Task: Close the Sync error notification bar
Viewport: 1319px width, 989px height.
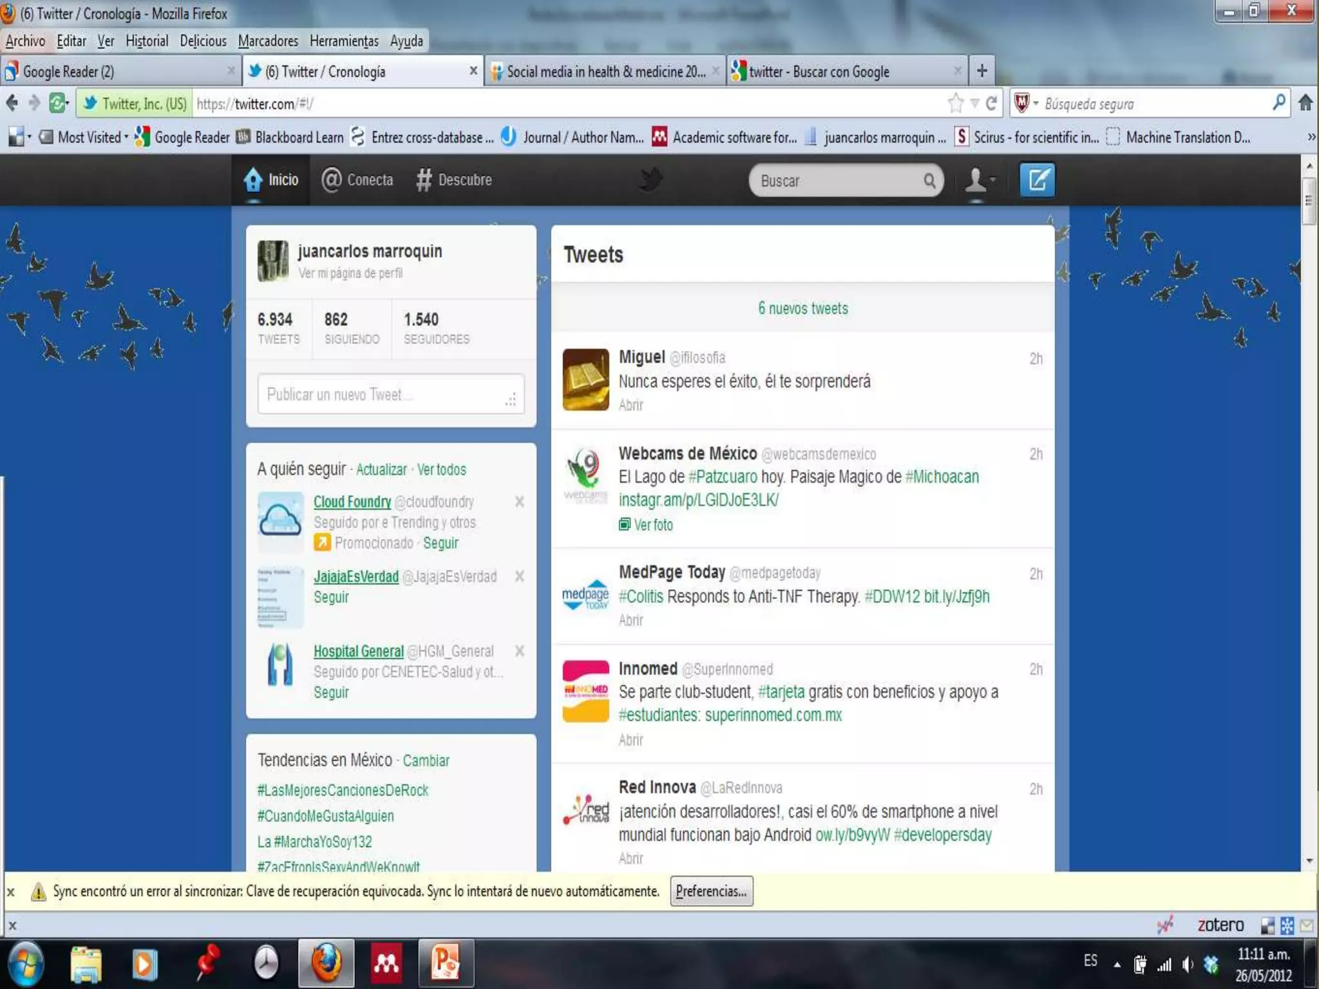Action: (x=11, y=892)
